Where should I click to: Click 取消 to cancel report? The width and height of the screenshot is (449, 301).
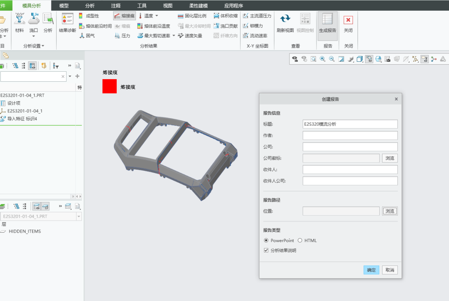(x=390, y=270)
